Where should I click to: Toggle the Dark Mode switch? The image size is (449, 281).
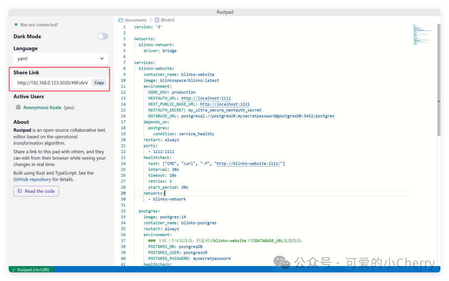pos(103,37)
